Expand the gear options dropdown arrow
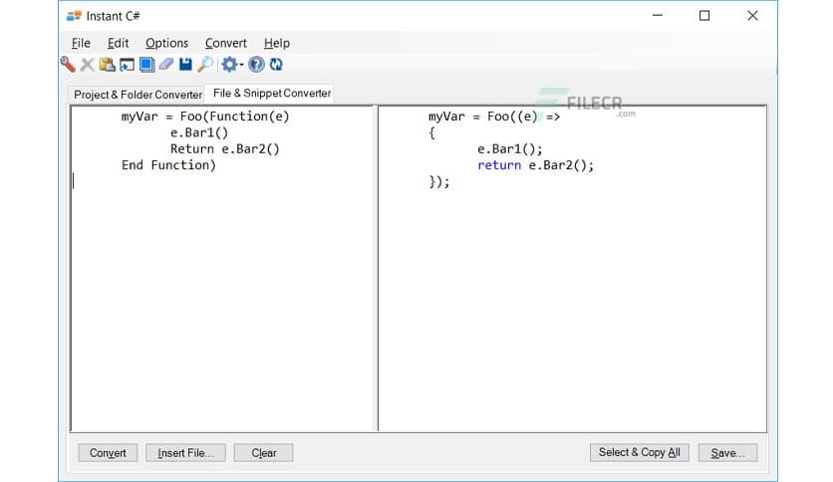The image size is (833, 482). click(241, 66)
